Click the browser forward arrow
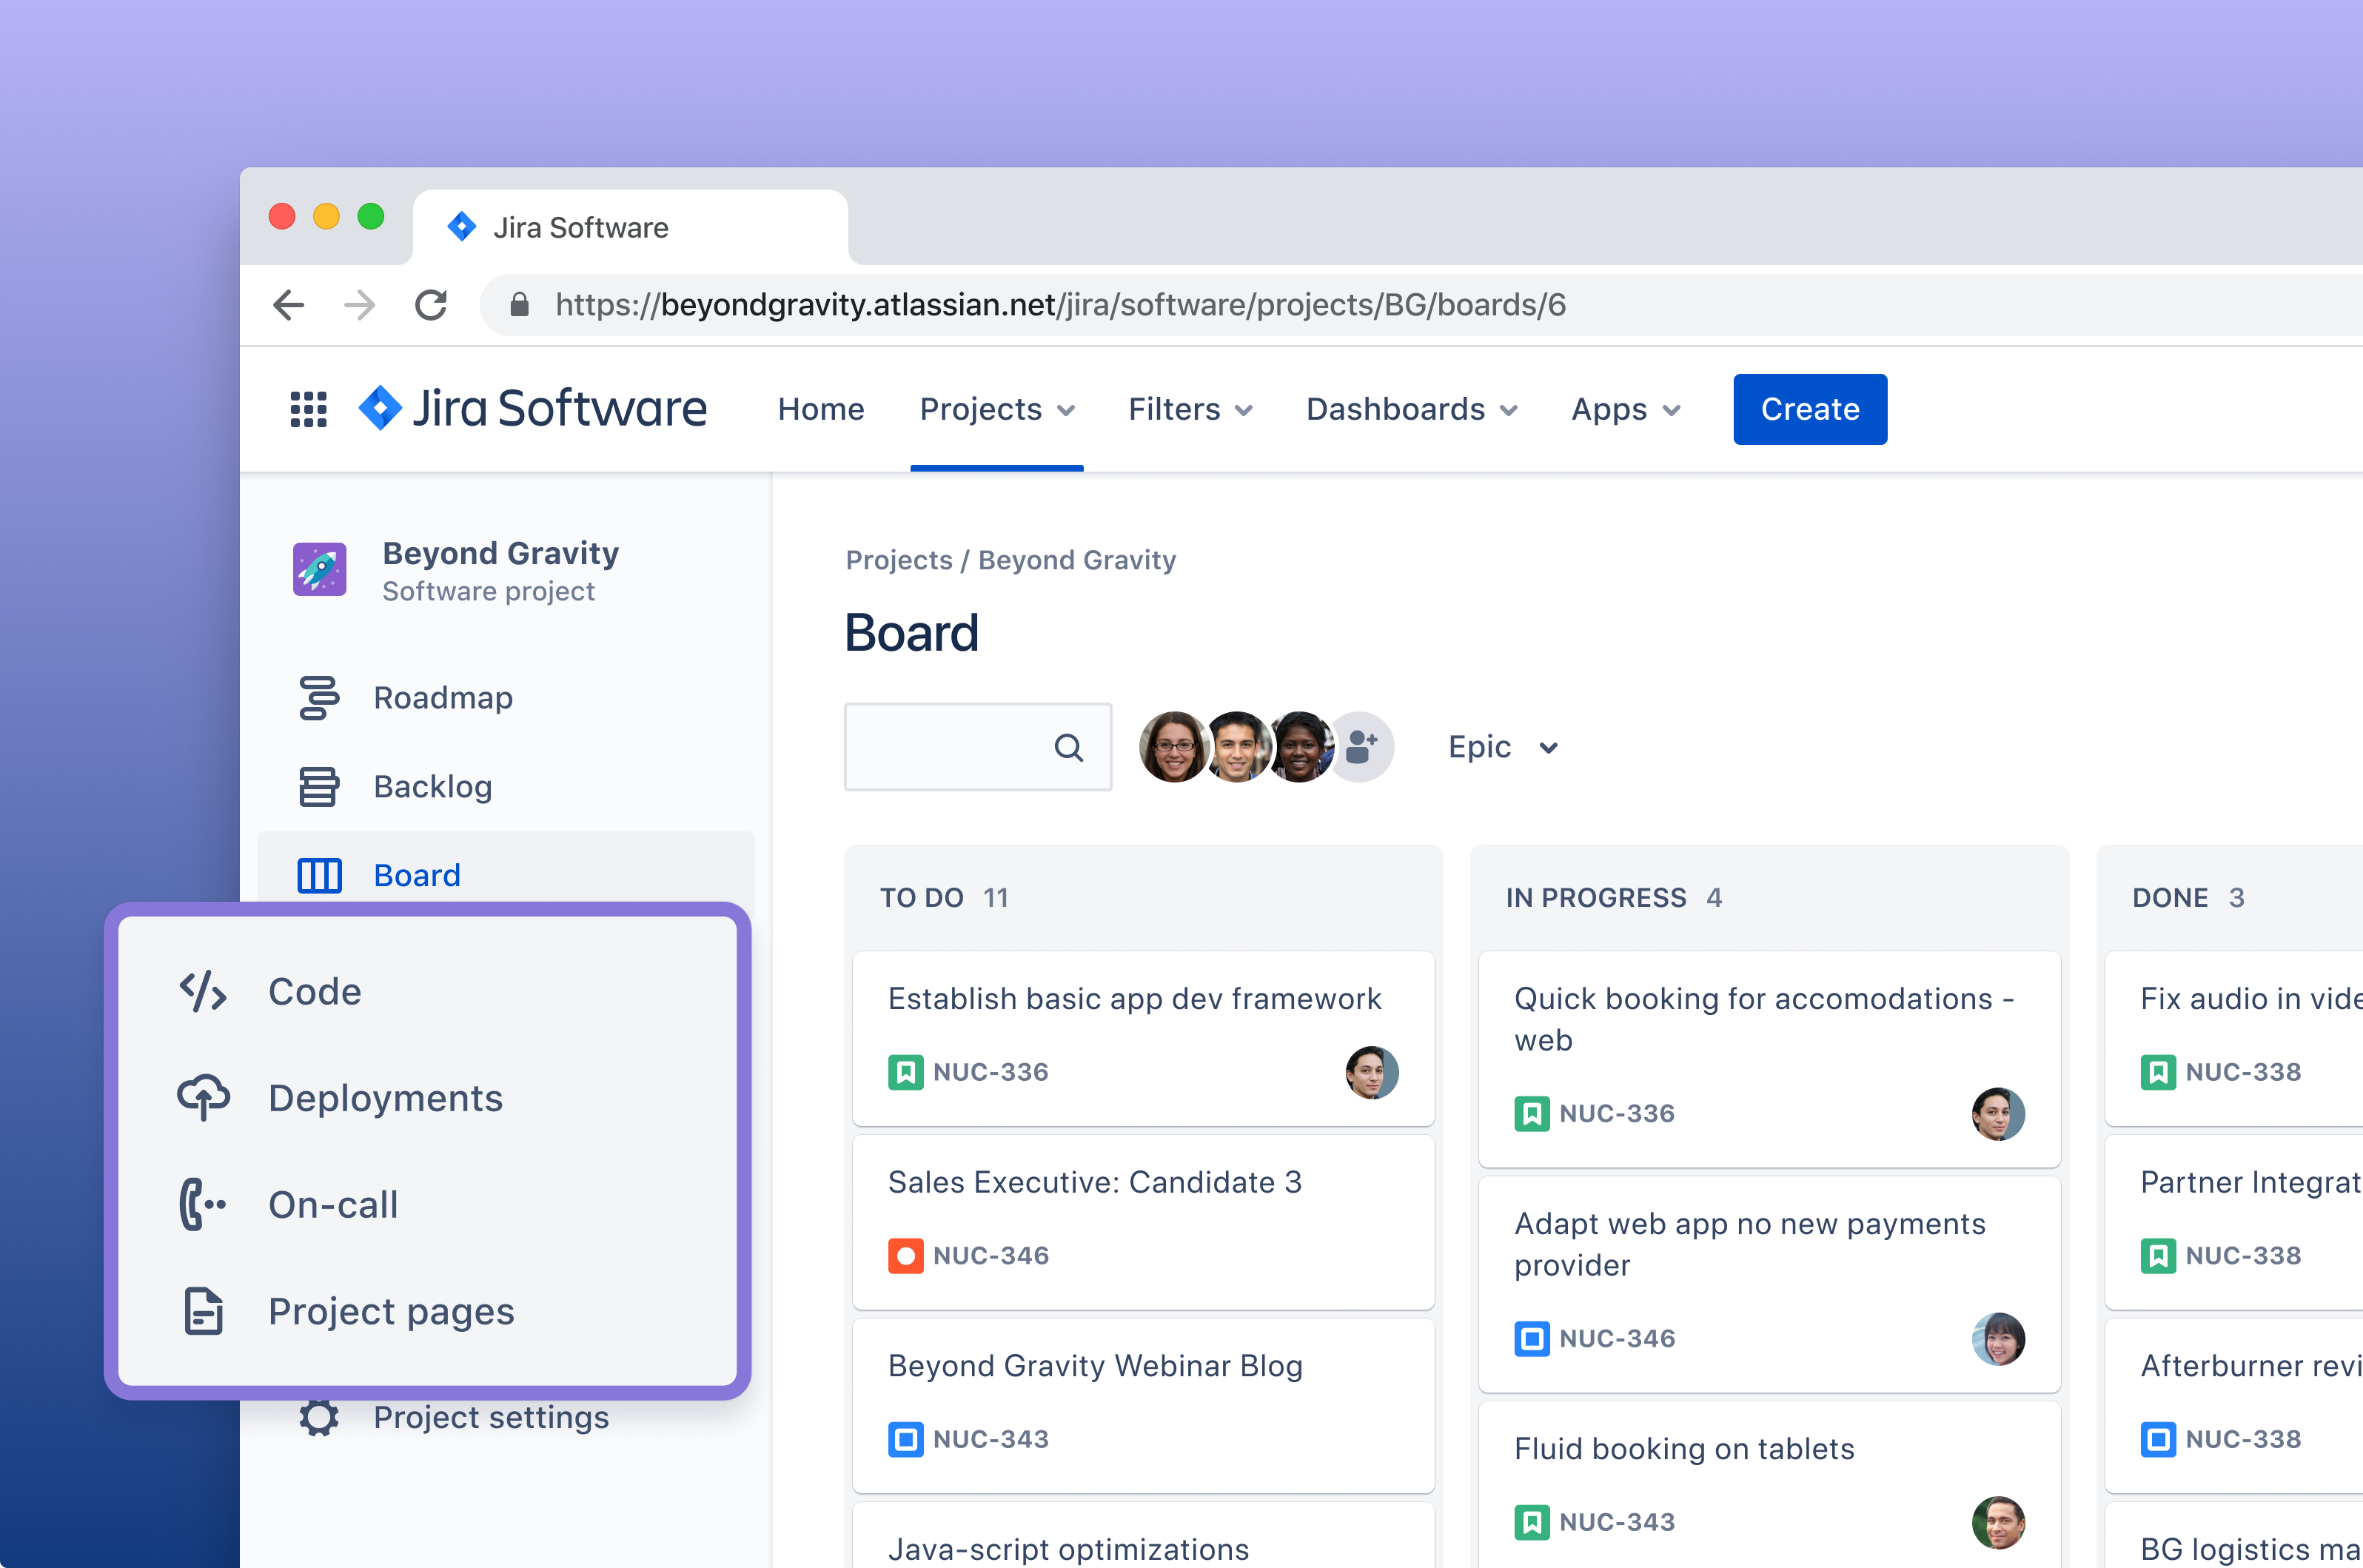This screenshot has height=1568, width=2363. click(360, 305)
